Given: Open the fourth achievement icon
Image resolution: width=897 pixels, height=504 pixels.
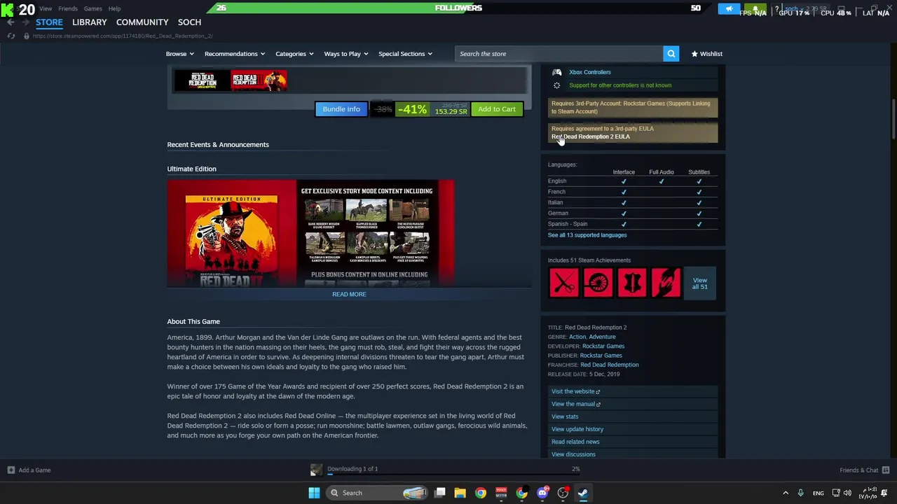Looking at the screenshot, I should pos(666,283).
